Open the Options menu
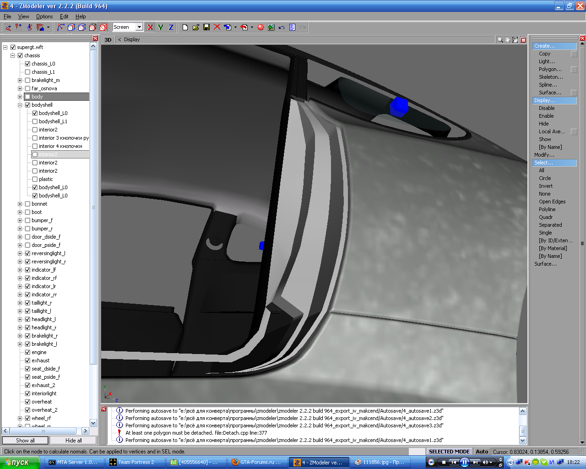 [44, 16]
